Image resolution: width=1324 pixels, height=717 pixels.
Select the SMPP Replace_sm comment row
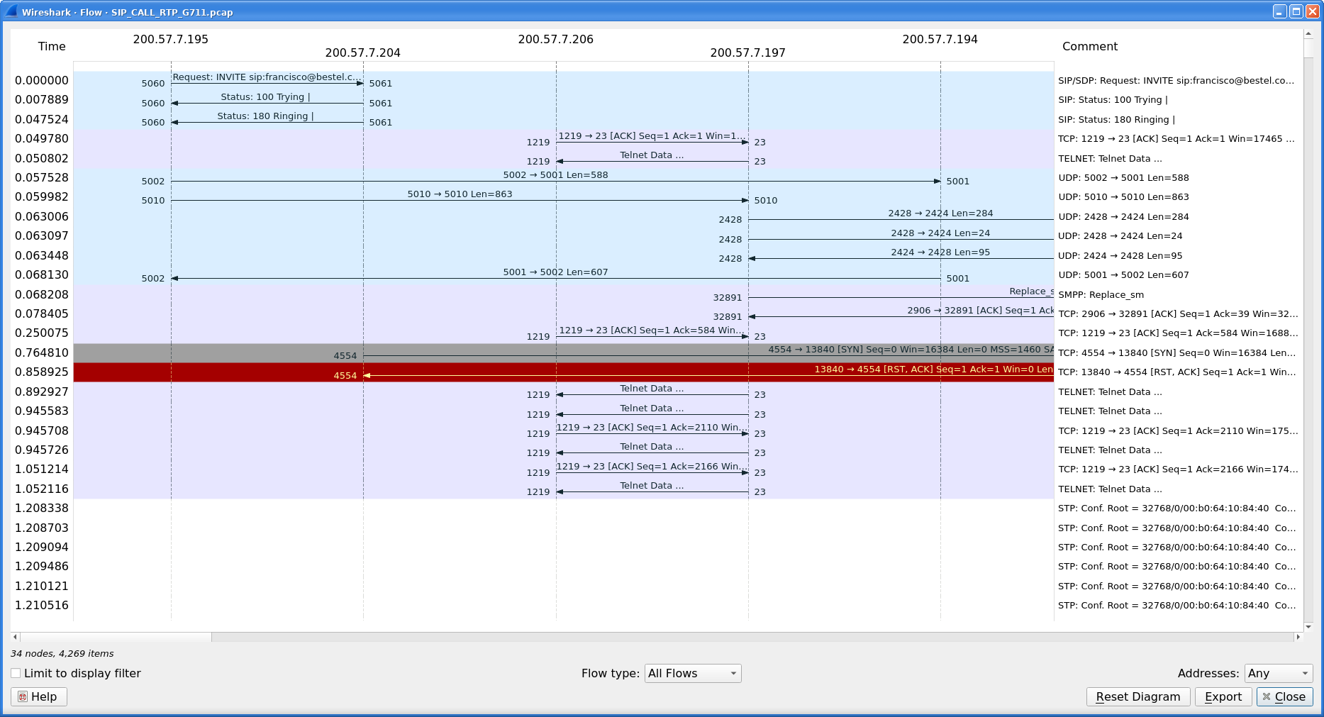(x=1101, y=295)
